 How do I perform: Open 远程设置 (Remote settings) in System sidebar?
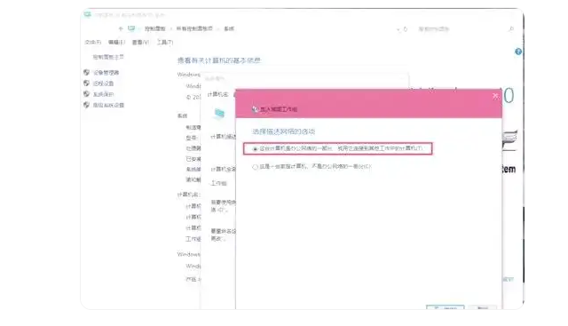coord(104,83)
